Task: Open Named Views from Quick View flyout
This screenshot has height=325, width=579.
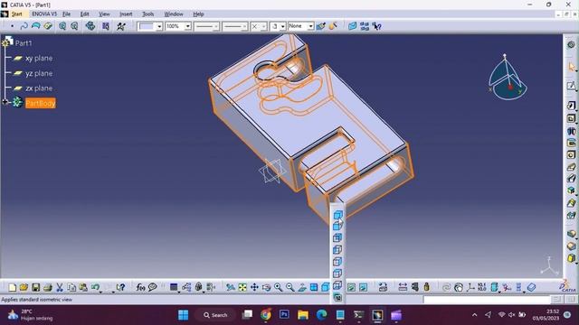Action: pos(337,297)
